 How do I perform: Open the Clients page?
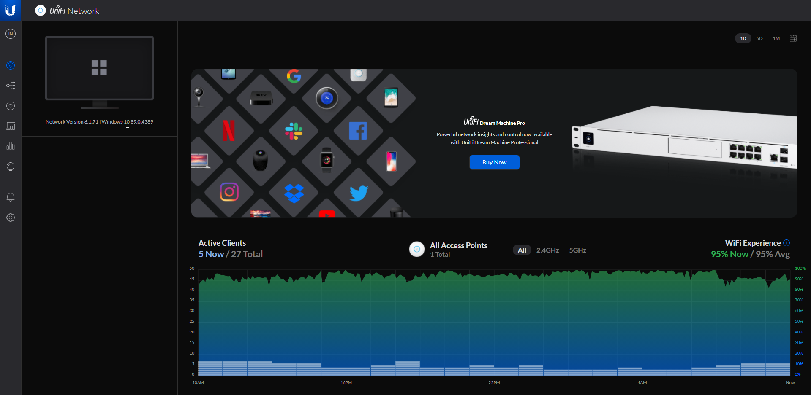click(11, 126)
